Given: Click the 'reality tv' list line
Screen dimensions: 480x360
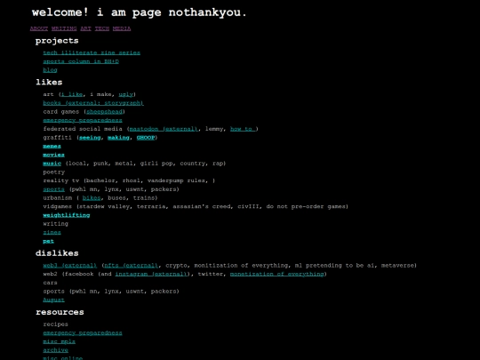Looking at the screenshot, I should 129,180.
